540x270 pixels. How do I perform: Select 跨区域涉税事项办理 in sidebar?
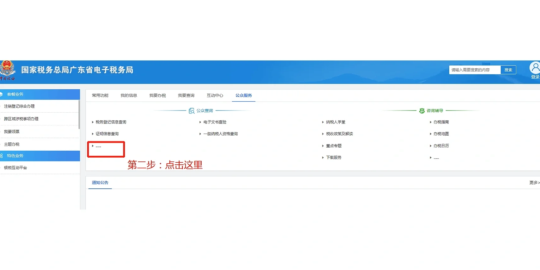click(x=21, y=119)
